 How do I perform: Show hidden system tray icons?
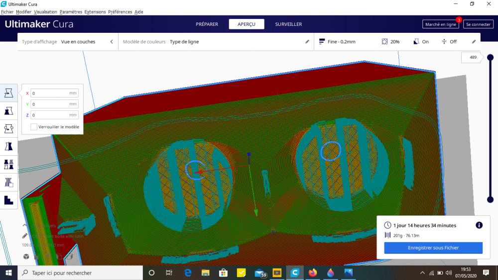(422, 273)
